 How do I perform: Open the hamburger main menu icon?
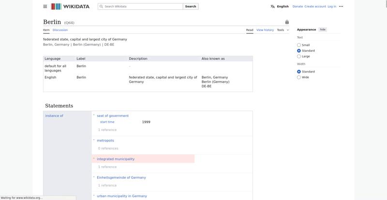pyautogui.click(x=45, y=6)
